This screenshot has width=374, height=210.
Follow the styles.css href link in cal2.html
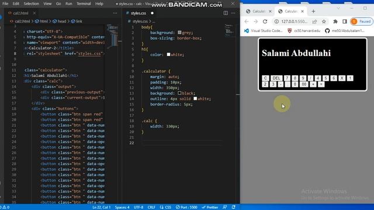click(89, 54)
